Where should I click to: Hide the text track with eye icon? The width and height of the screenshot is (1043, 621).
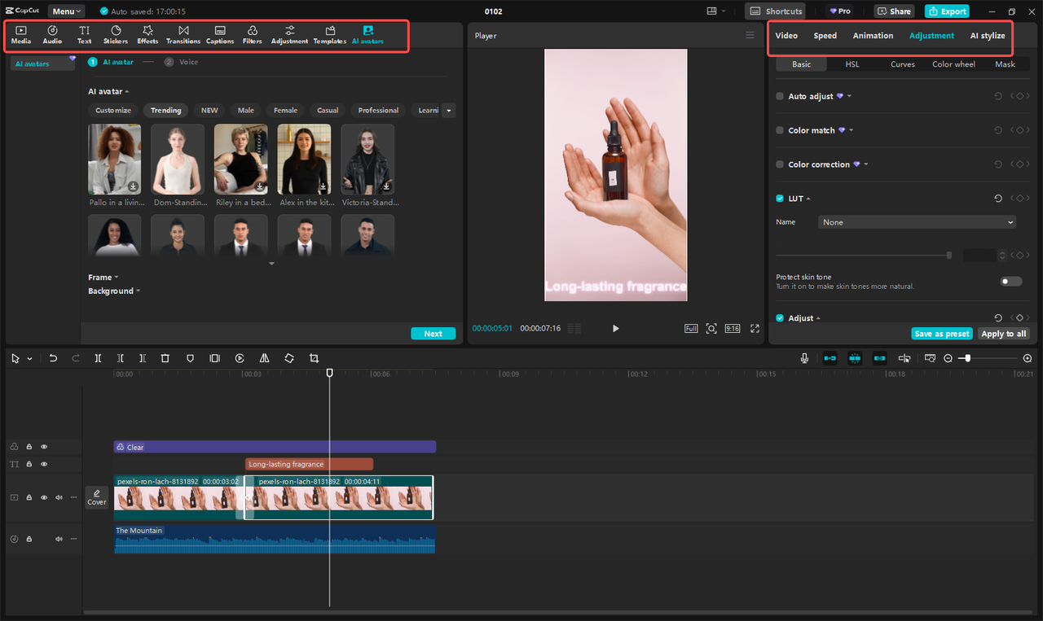44,464
